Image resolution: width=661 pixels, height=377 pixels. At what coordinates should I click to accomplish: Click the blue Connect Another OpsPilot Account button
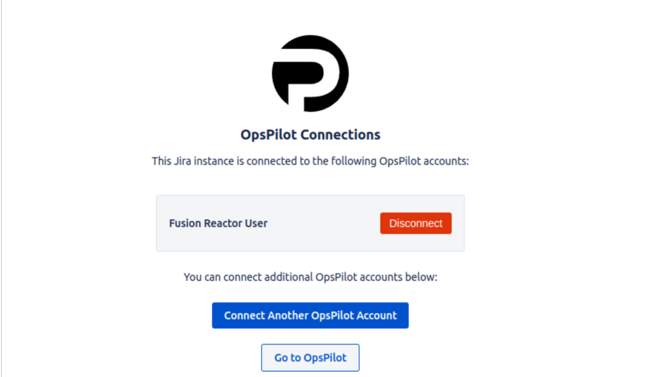[310, 316]
